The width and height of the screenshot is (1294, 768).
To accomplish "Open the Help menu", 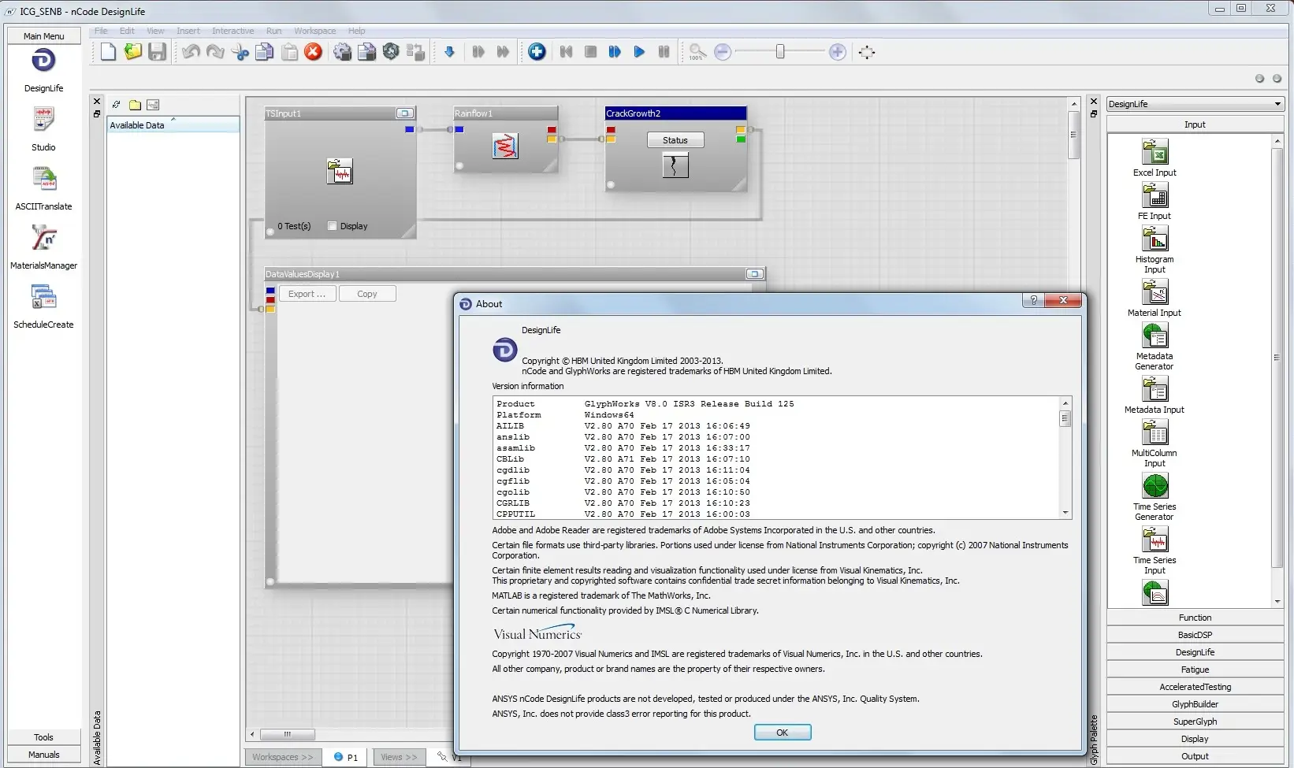I will click(x=357, y=31).
